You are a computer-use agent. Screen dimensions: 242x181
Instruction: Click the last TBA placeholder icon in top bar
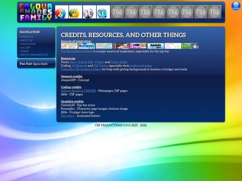(x=215, y=12)
